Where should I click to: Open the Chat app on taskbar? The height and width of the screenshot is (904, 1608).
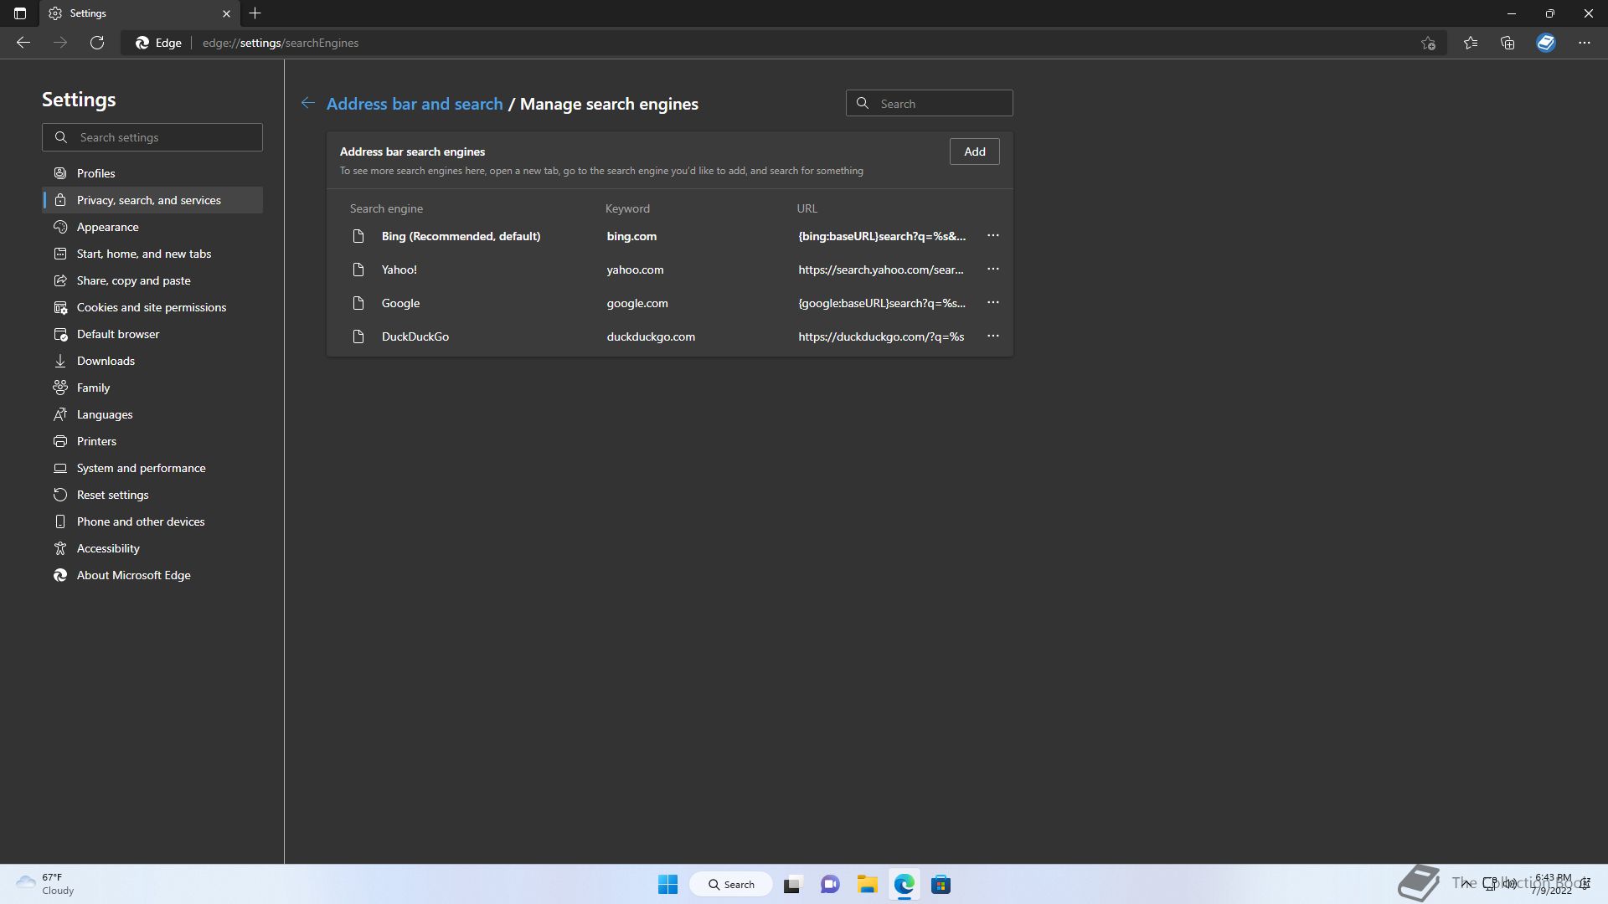click(x=830, y=884)
